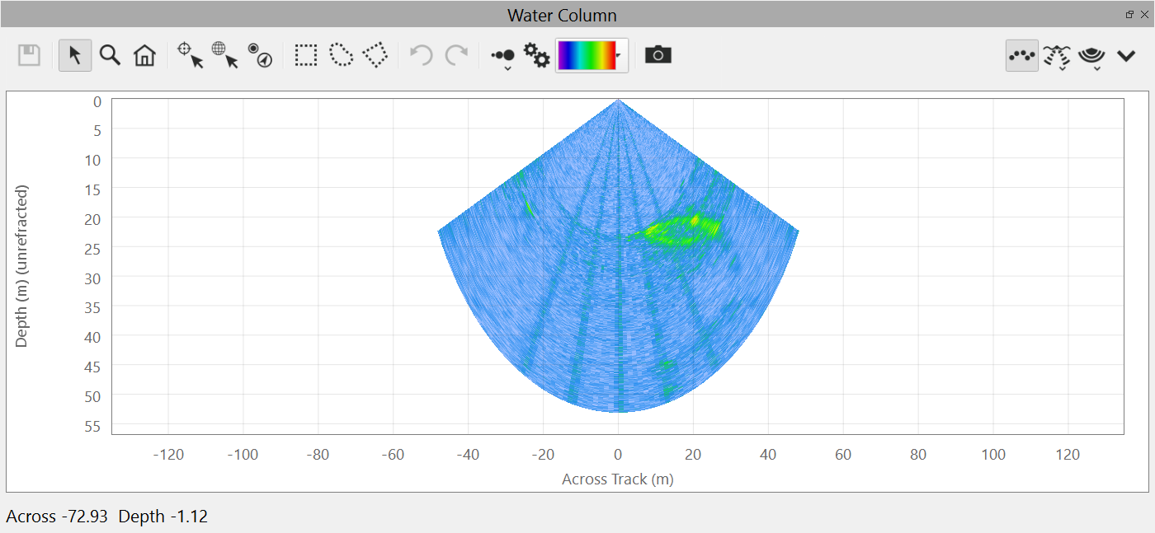Screen dimensions: 1155x533
Task: Open the double-gear settings
Action: pos(537,55)
